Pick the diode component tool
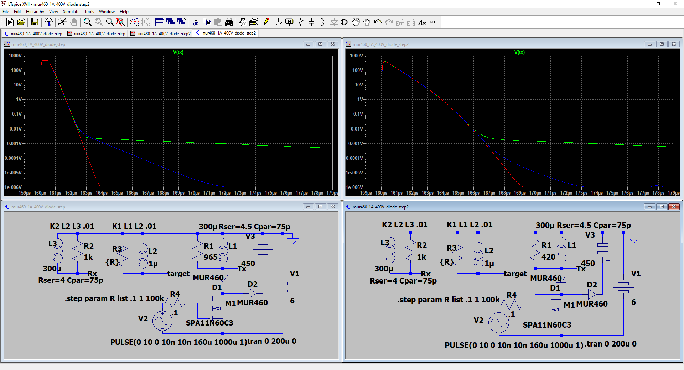Screen dimensions: 684x370 (333, 22)
